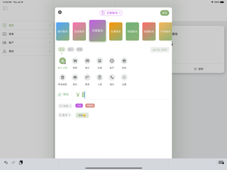Select the 日常账本 ledger card
Screen dimensions: 227x170
97,31
